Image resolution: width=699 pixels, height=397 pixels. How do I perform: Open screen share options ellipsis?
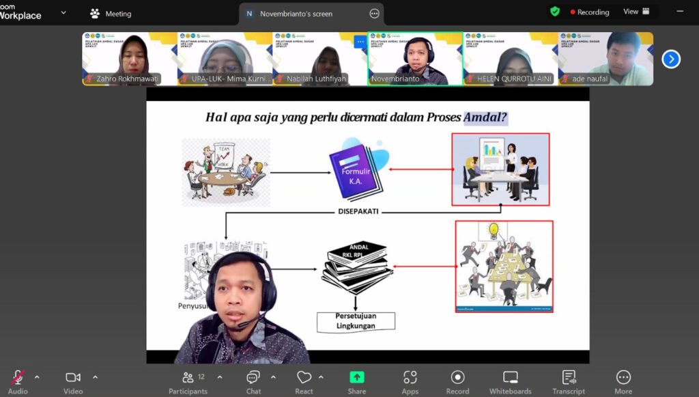(x=375, y=14)
